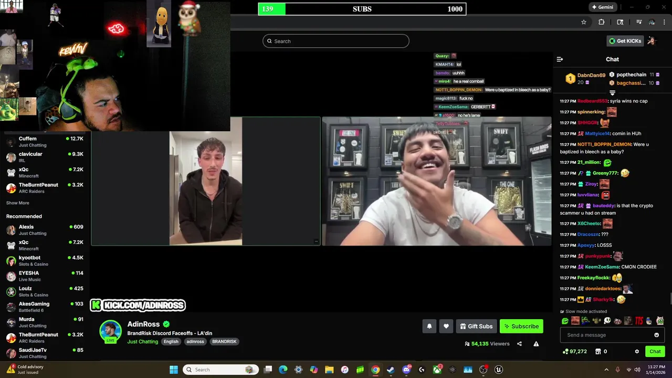The image size is (672, 378).
Task: Click the Gift Subs button
Action: 476,326
